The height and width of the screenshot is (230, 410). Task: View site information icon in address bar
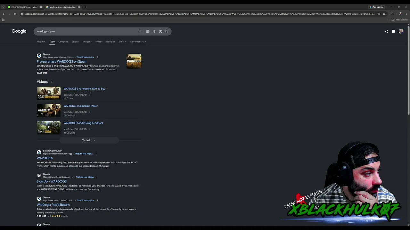22,14
